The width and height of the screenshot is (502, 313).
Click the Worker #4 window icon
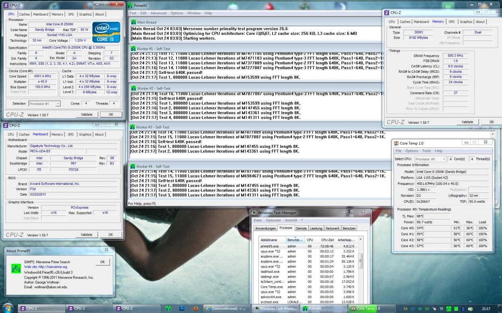(x=133, y=166)
